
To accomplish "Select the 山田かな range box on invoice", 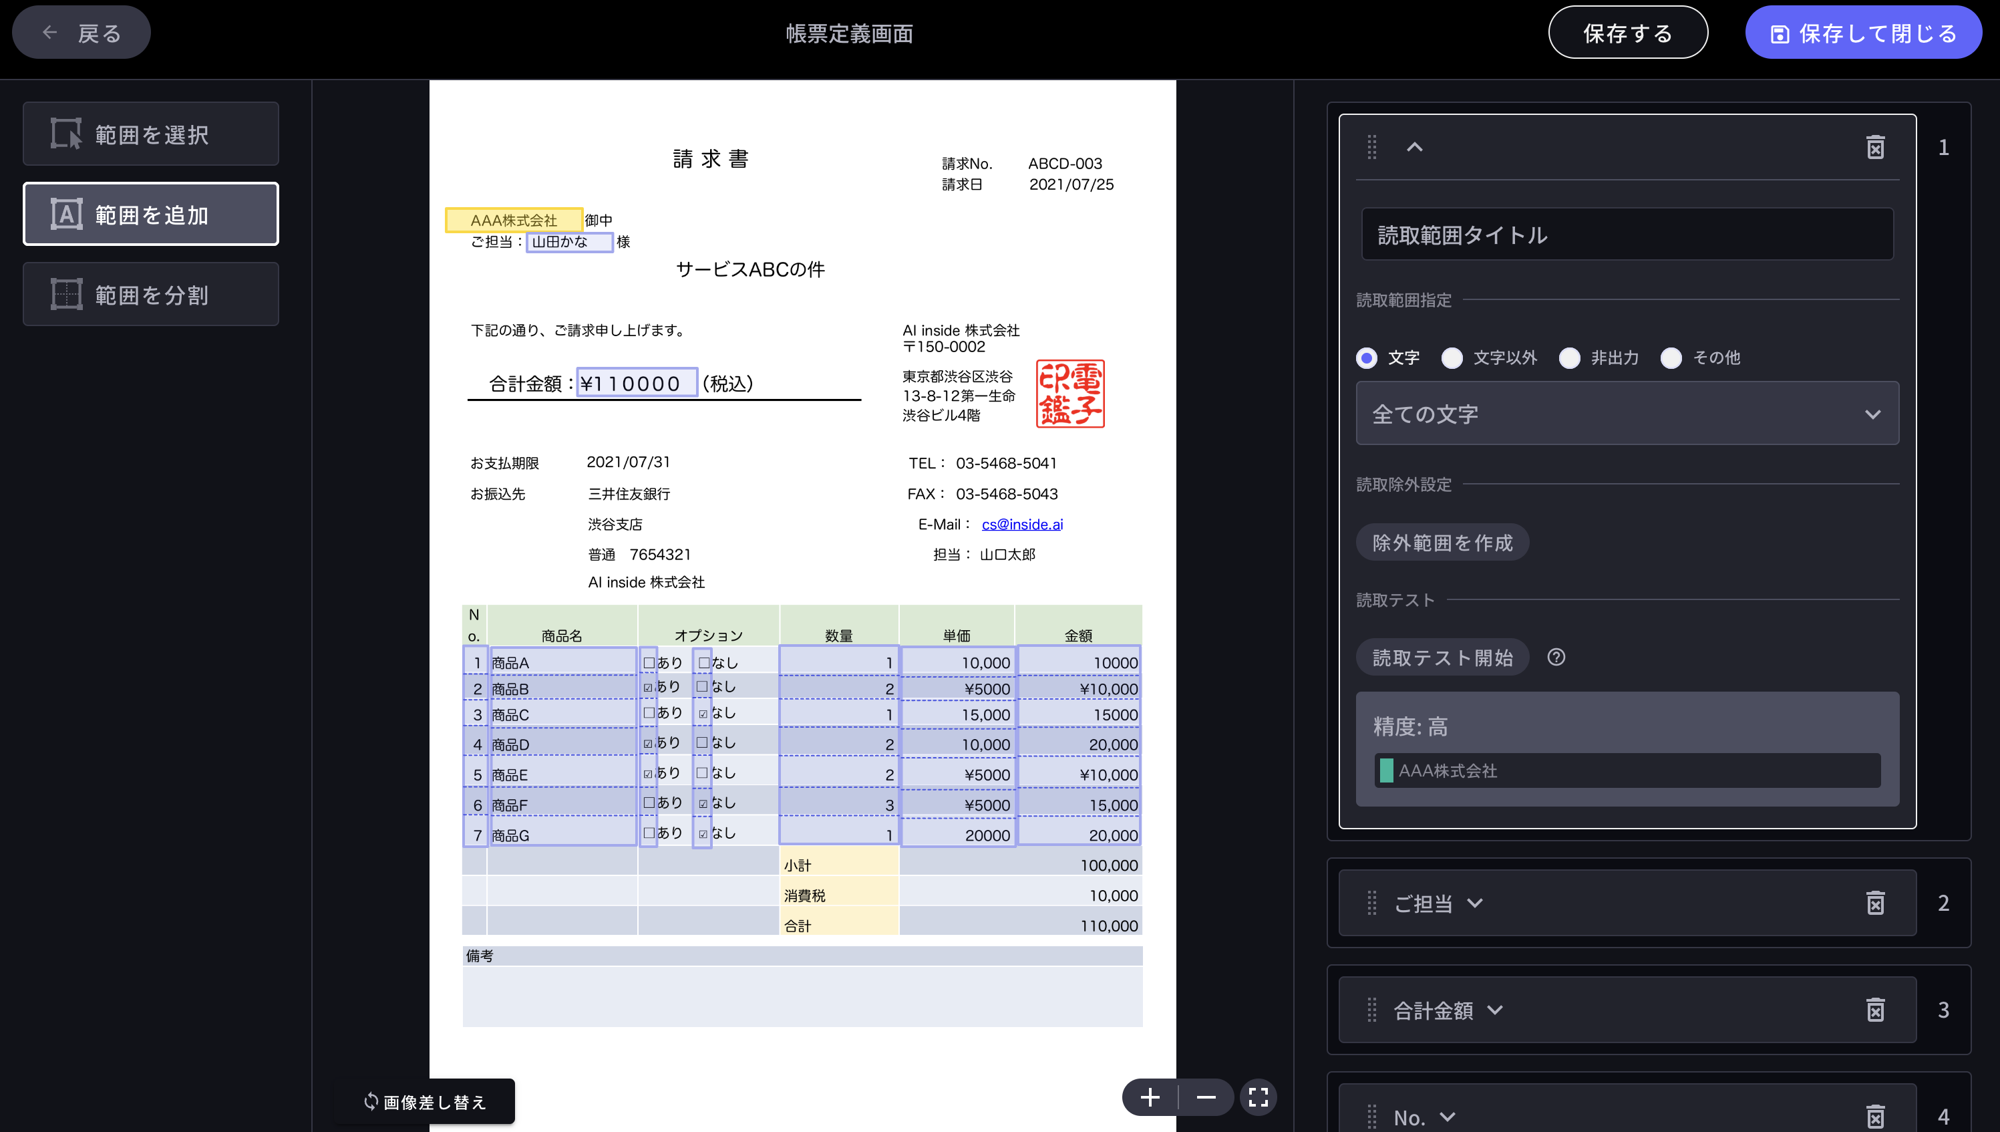I will coord(570,242).
